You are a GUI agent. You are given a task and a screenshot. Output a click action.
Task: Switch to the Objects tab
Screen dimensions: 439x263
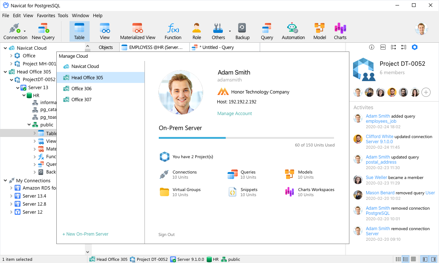coord(106,47)
